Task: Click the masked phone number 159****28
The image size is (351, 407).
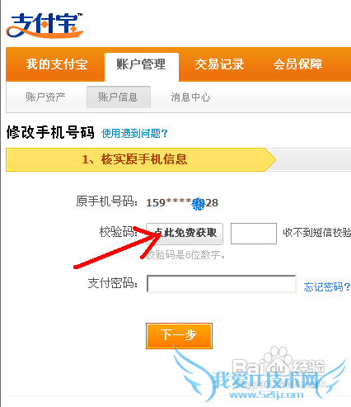Action: [182, 203]
